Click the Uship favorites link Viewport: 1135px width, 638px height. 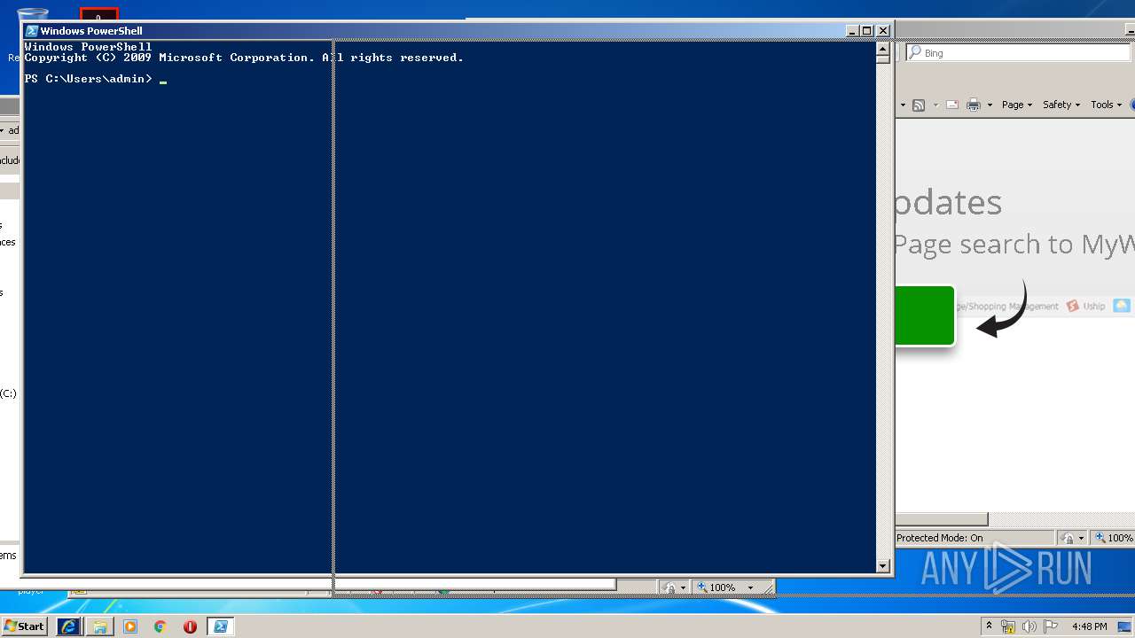pyautogui.click(x=1086, y=306)
